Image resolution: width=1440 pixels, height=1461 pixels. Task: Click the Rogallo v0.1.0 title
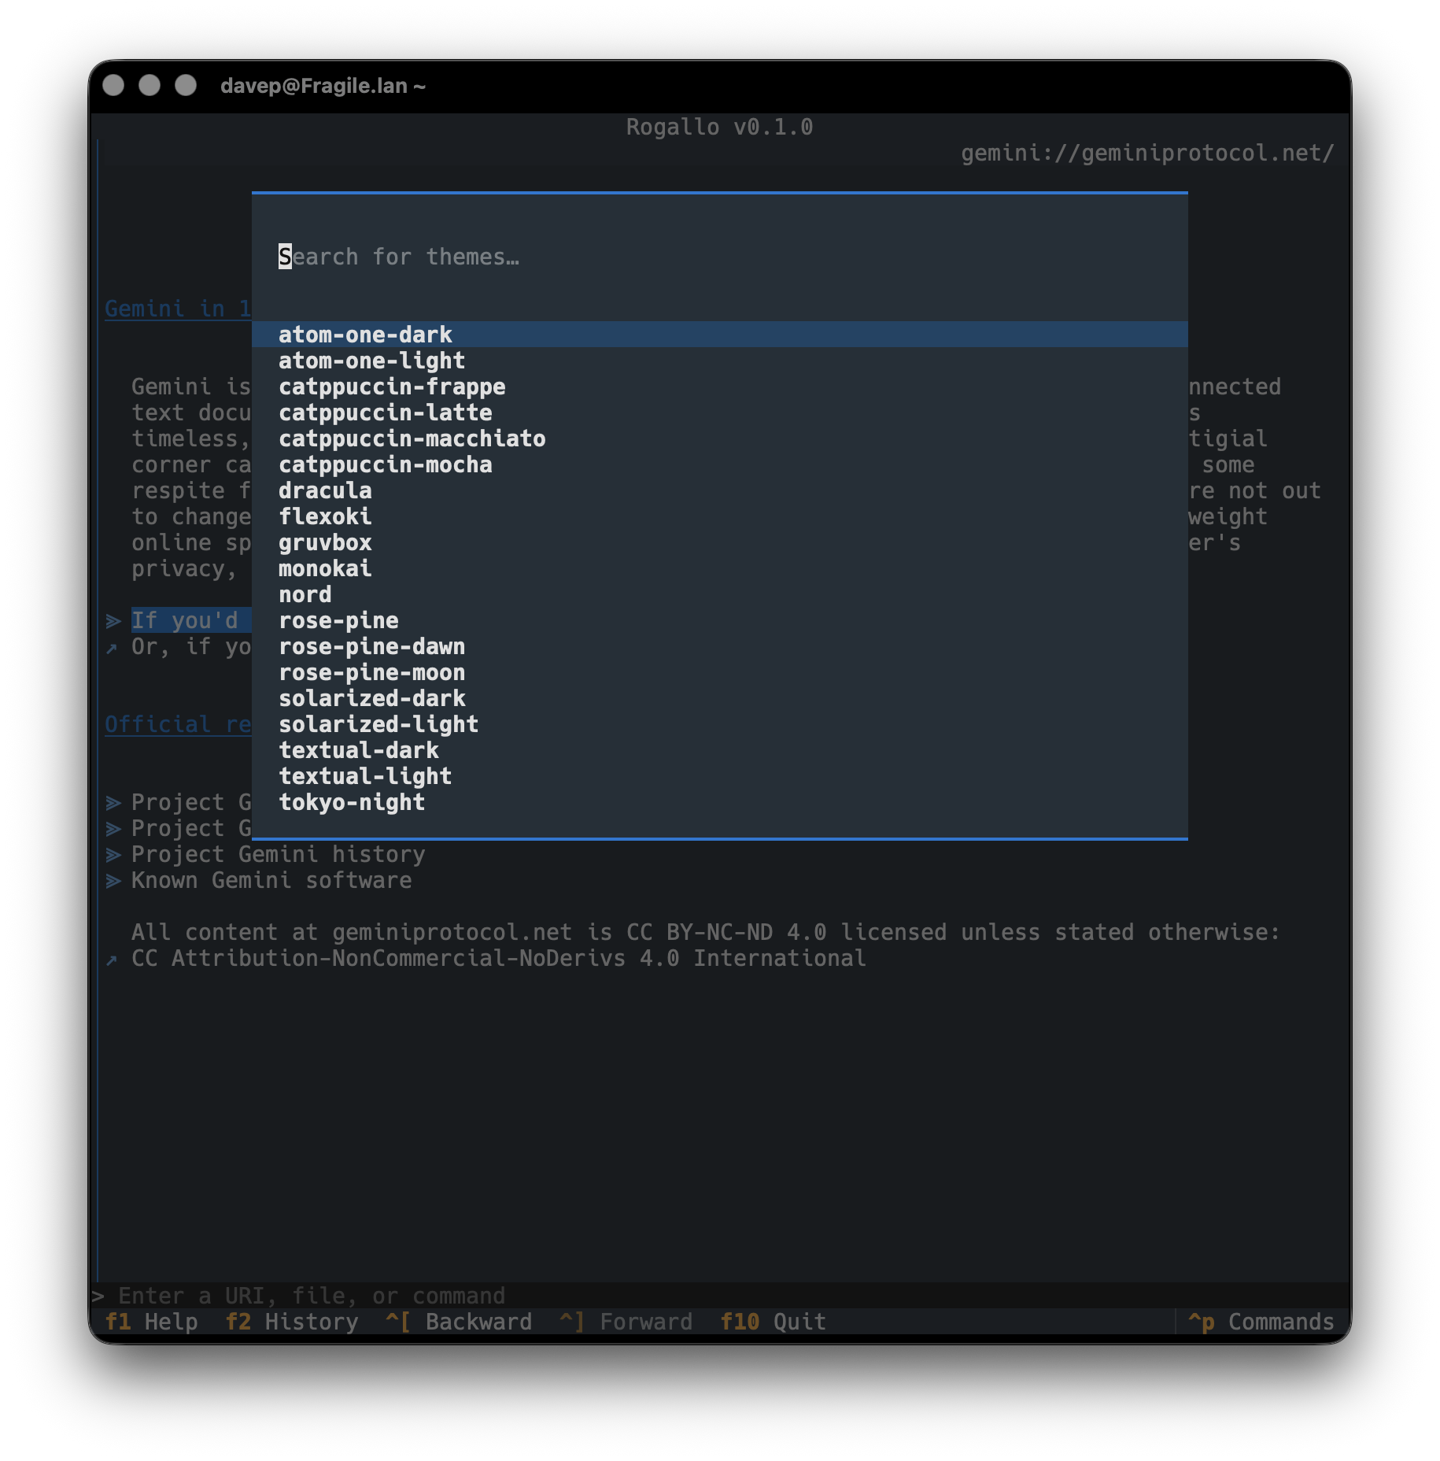tap(719, 127)
